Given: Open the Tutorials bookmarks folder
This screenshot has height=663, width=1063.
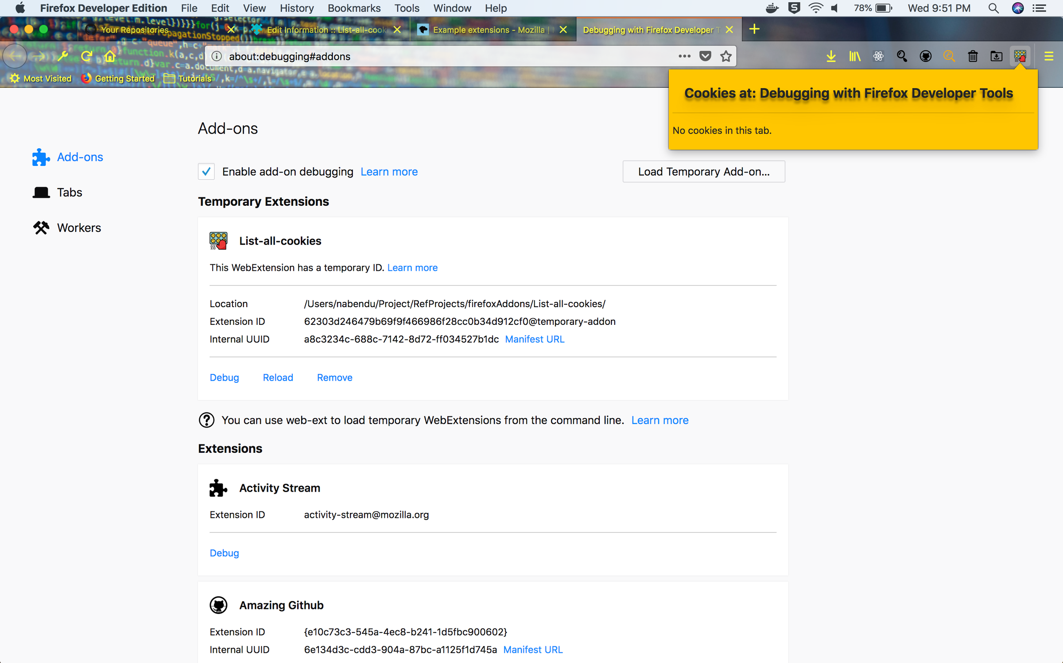Looking at the screenshot, I should pyautogui.click(x=188, y=78).
